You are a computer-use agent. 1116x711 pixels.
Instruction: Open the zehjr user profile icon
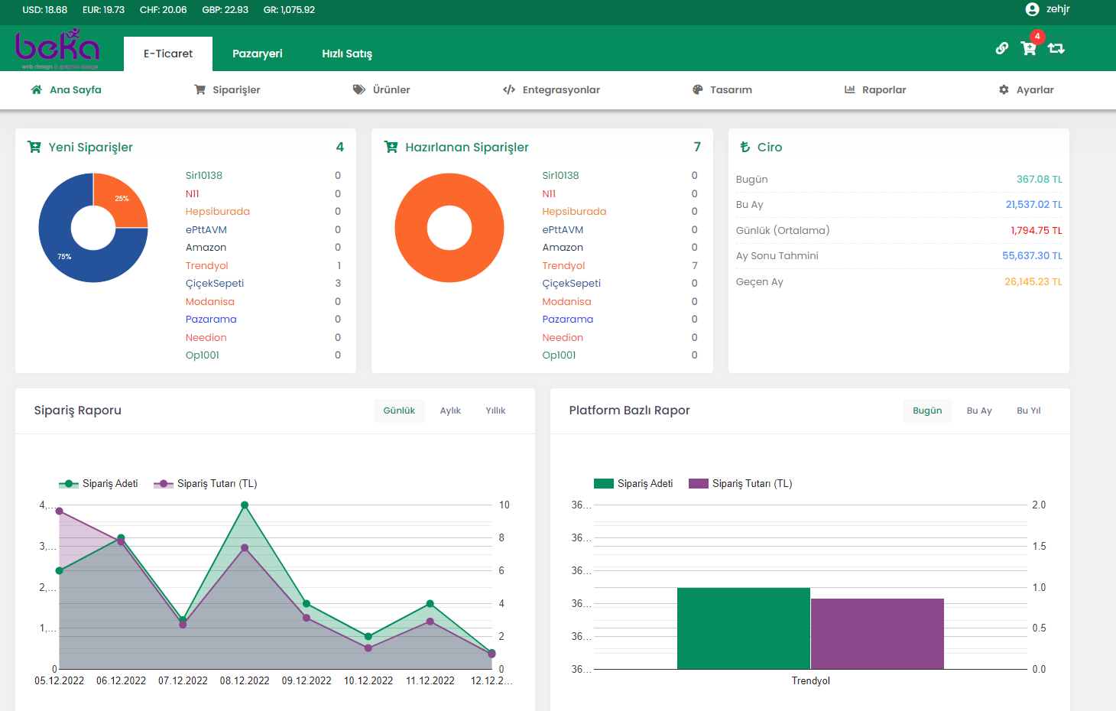pyautogui.click(x=1032, y=9)
